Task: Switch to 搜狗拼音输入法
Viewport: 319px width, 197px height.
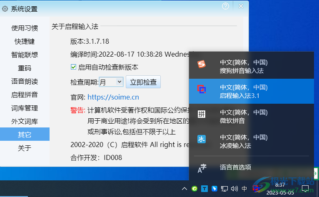Action: pyautogui.click(x=252, y=66)
